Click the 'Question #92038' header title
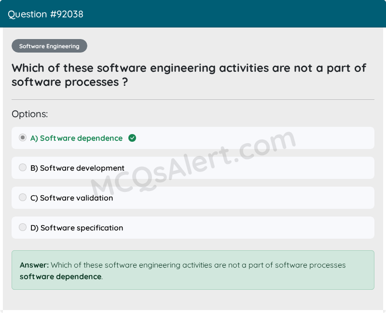The height and width of the screenshot is (325, 386). (x=45, y=14)
